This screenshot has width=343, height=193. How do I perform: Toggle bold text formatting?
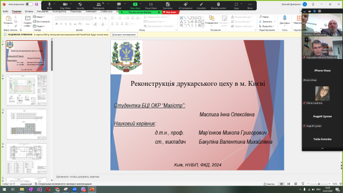point(56,24)
